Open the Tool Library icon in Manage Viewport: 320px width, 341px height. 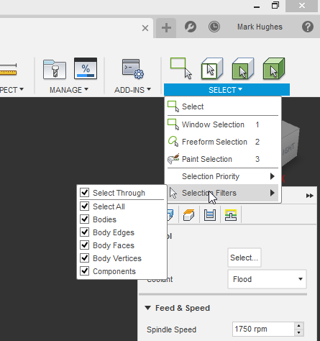point(55,69)
